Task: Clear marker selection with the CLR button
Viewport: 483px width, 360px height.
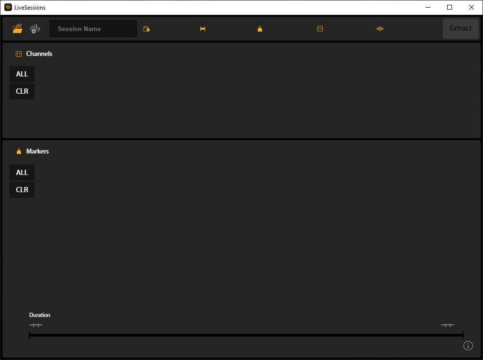Action: pos(22,190)
